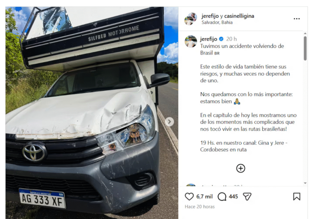Click scrollbar down arrow in comments
The image size is (314, 219).
click(x=305, y=183)
